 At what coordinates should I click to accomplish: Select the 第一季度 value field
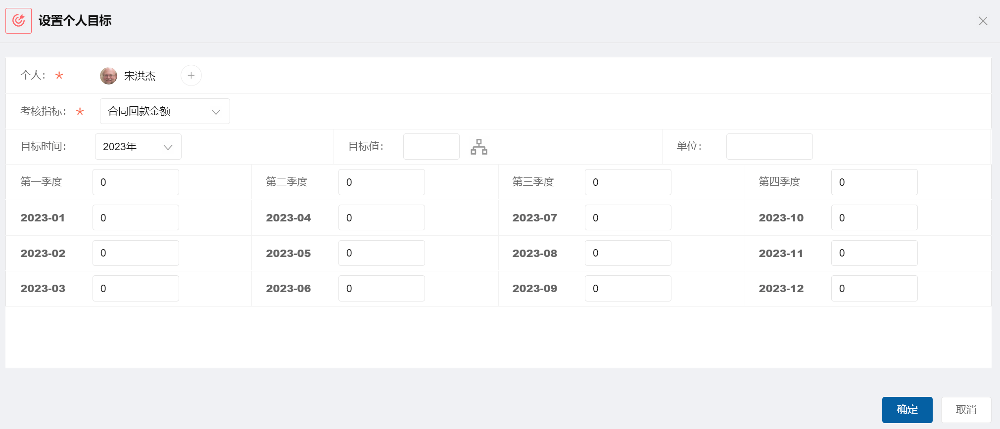tap(136, 182)
